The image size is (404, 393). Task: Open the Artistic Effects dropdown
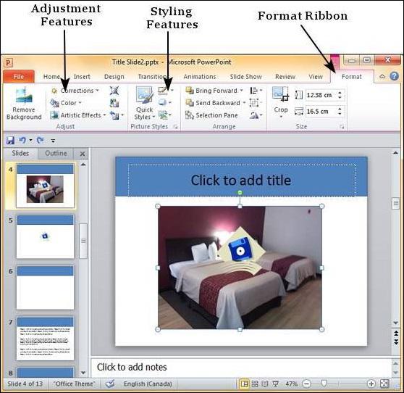pyautogui.click(x=77, y=115)
